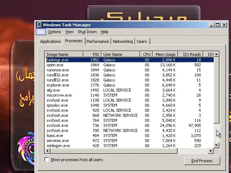The image size is (231, 173).
Task: Click the vertical scrollbar thumb
Action: 217,90
